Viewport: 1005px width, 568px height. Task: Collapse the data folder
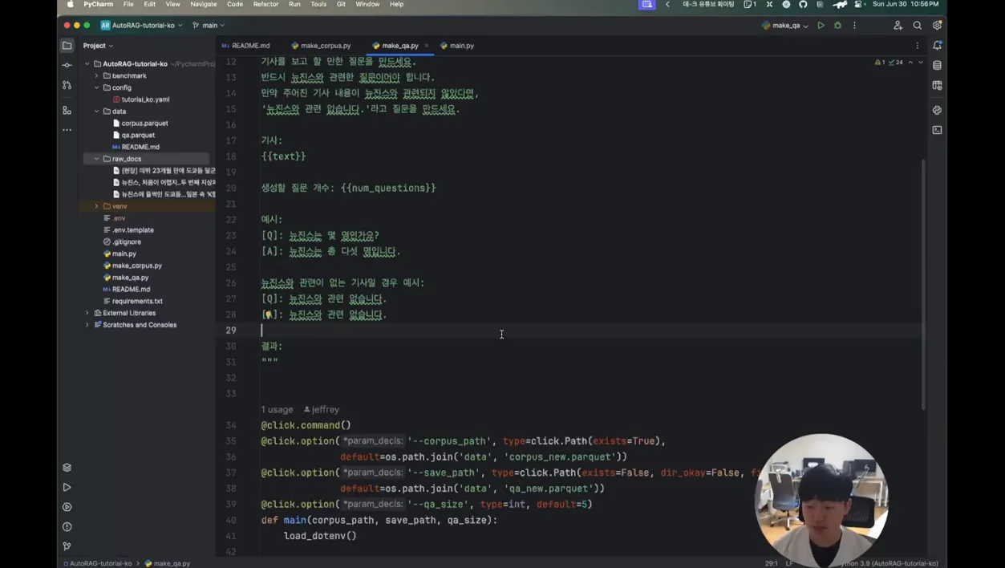pyautogui.click(x=97, y=112)
